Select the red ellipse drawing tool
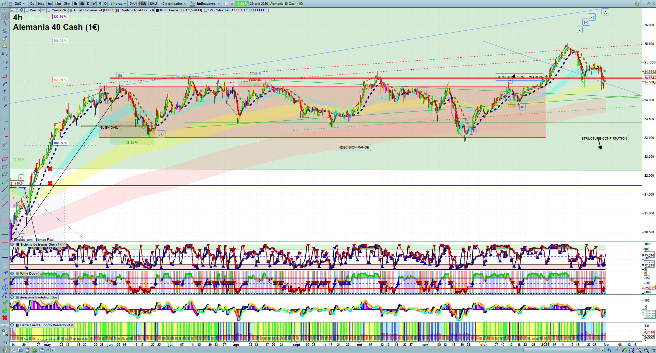This screenshot has width=656, height=353. 5,159
